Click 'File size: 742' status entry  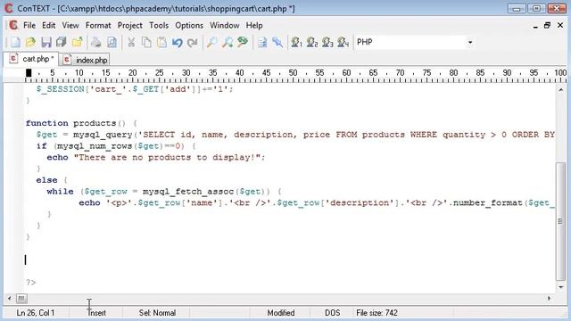377,313
